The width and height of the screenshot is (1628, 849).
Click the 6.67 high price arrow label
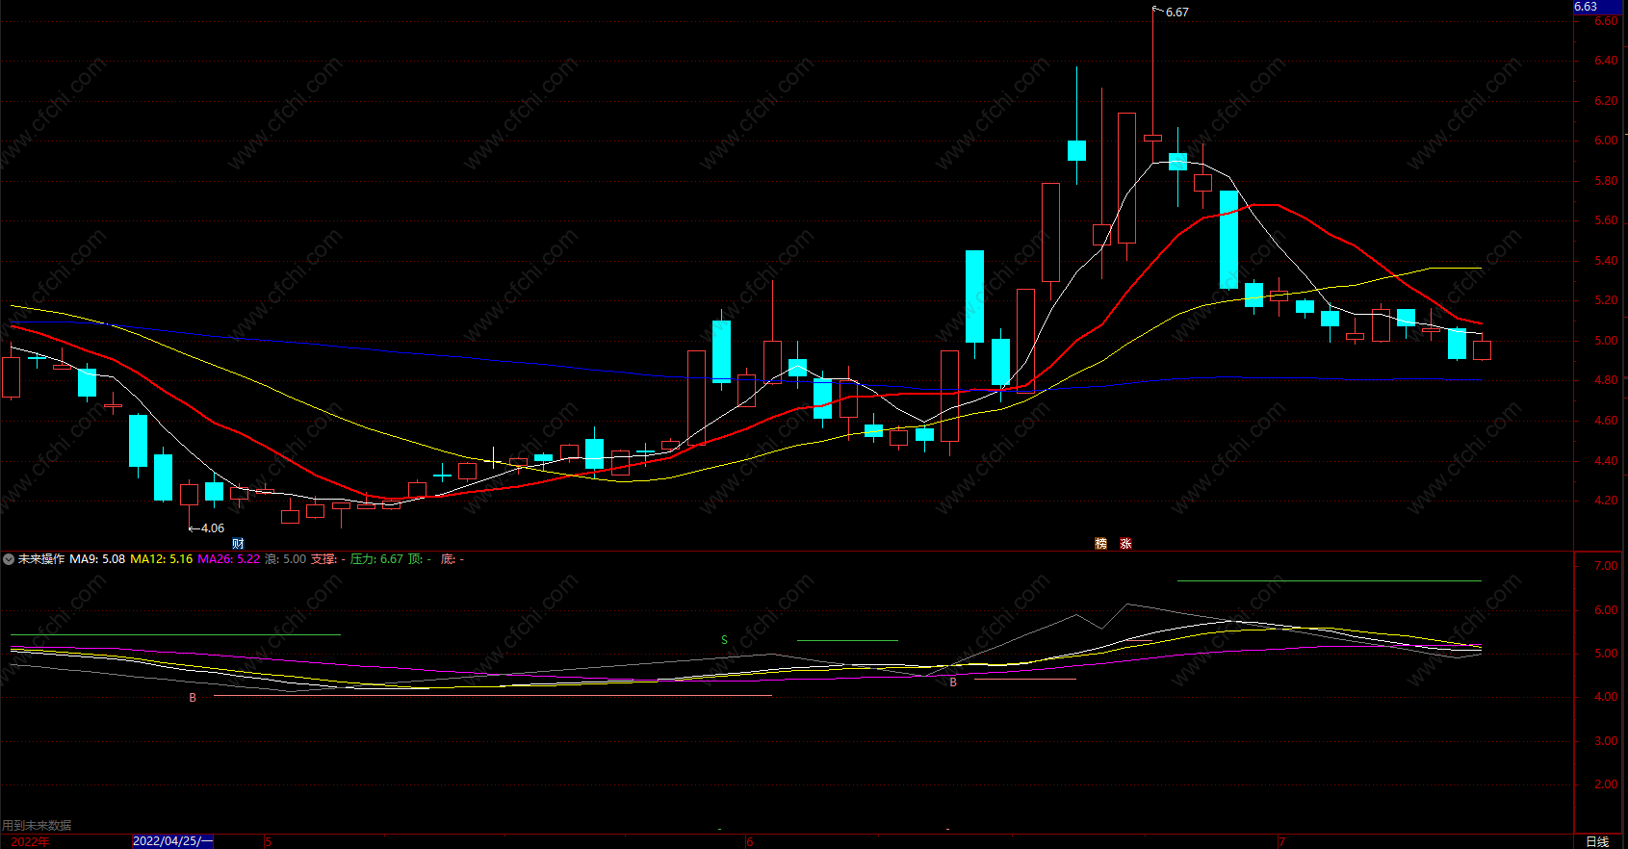(1172, 13)
